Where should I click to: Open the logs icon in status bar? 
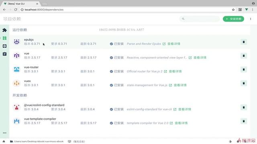(x=69, y=141)
